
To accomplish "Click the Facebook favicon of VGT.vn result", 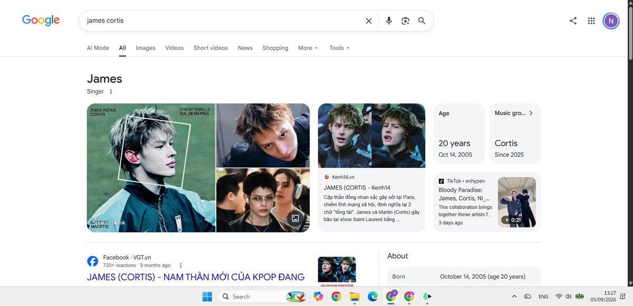I will click(x=92, y=261).
